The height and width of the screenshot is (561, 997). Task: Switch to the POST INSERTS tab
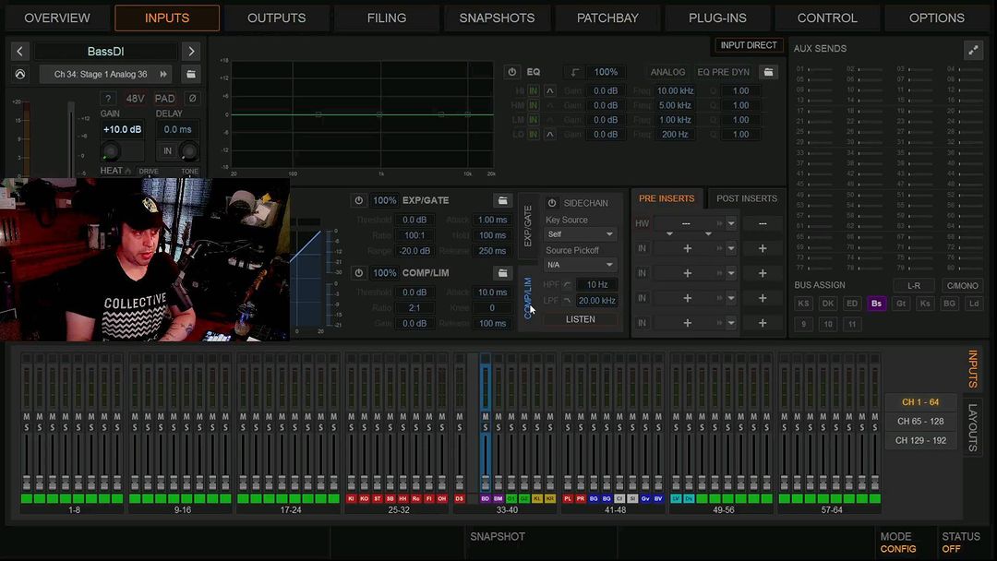point(747,198)
